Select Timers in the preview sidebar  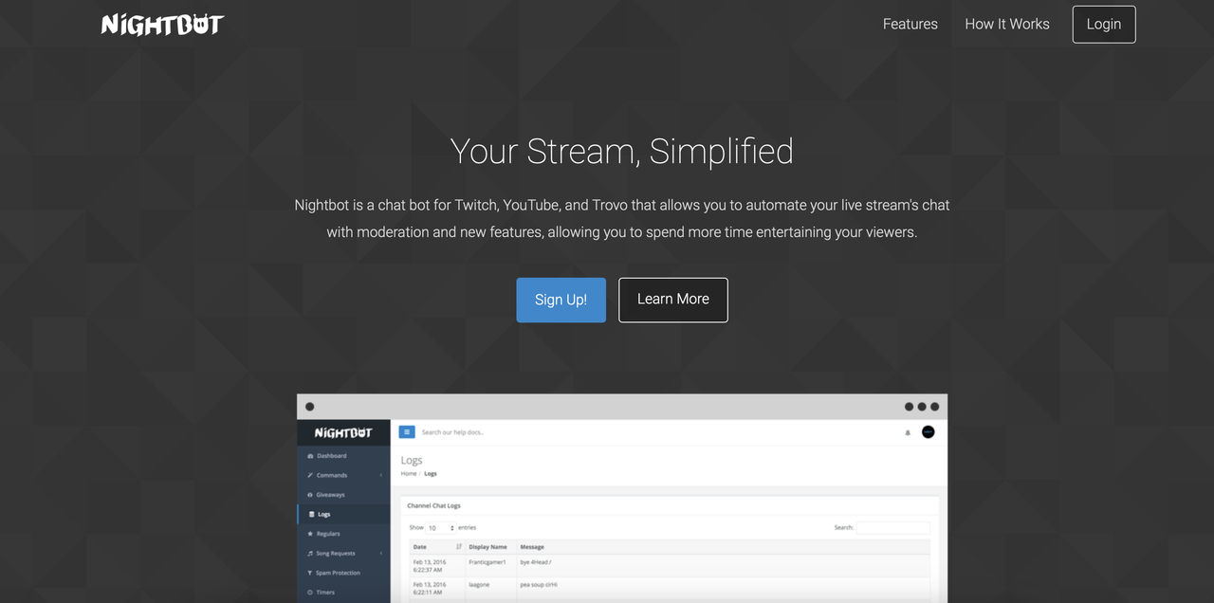343,593
